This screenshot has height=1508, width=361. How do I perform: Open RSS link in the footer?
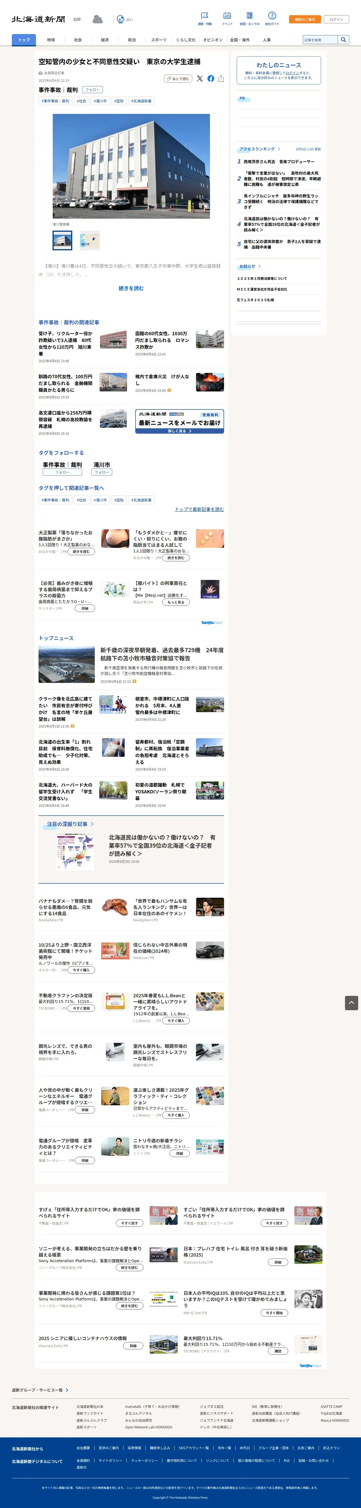click(287, 1460)
